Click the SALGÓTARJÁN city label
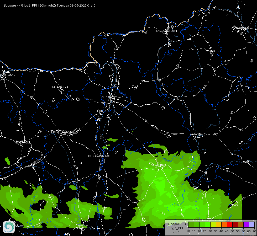 coord(166,31)
